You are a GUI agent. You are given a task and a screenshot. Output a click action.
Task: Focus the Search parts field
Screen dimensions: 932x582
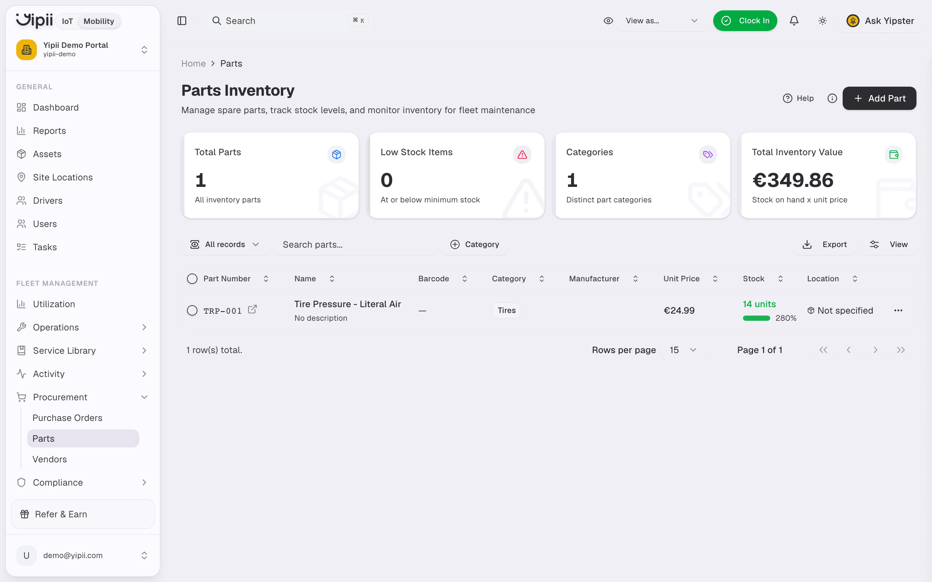(355, 244)
